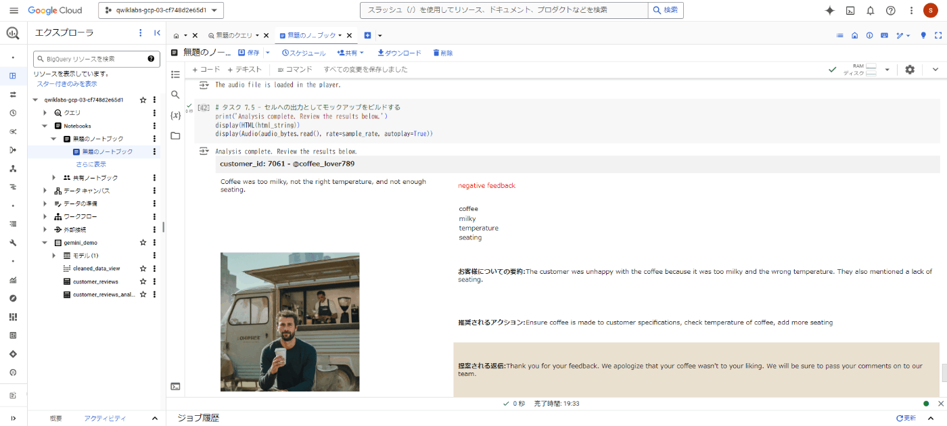Open the コマンド palette button
Viewport: 947px width, 426px height.
tap(295, 70)
